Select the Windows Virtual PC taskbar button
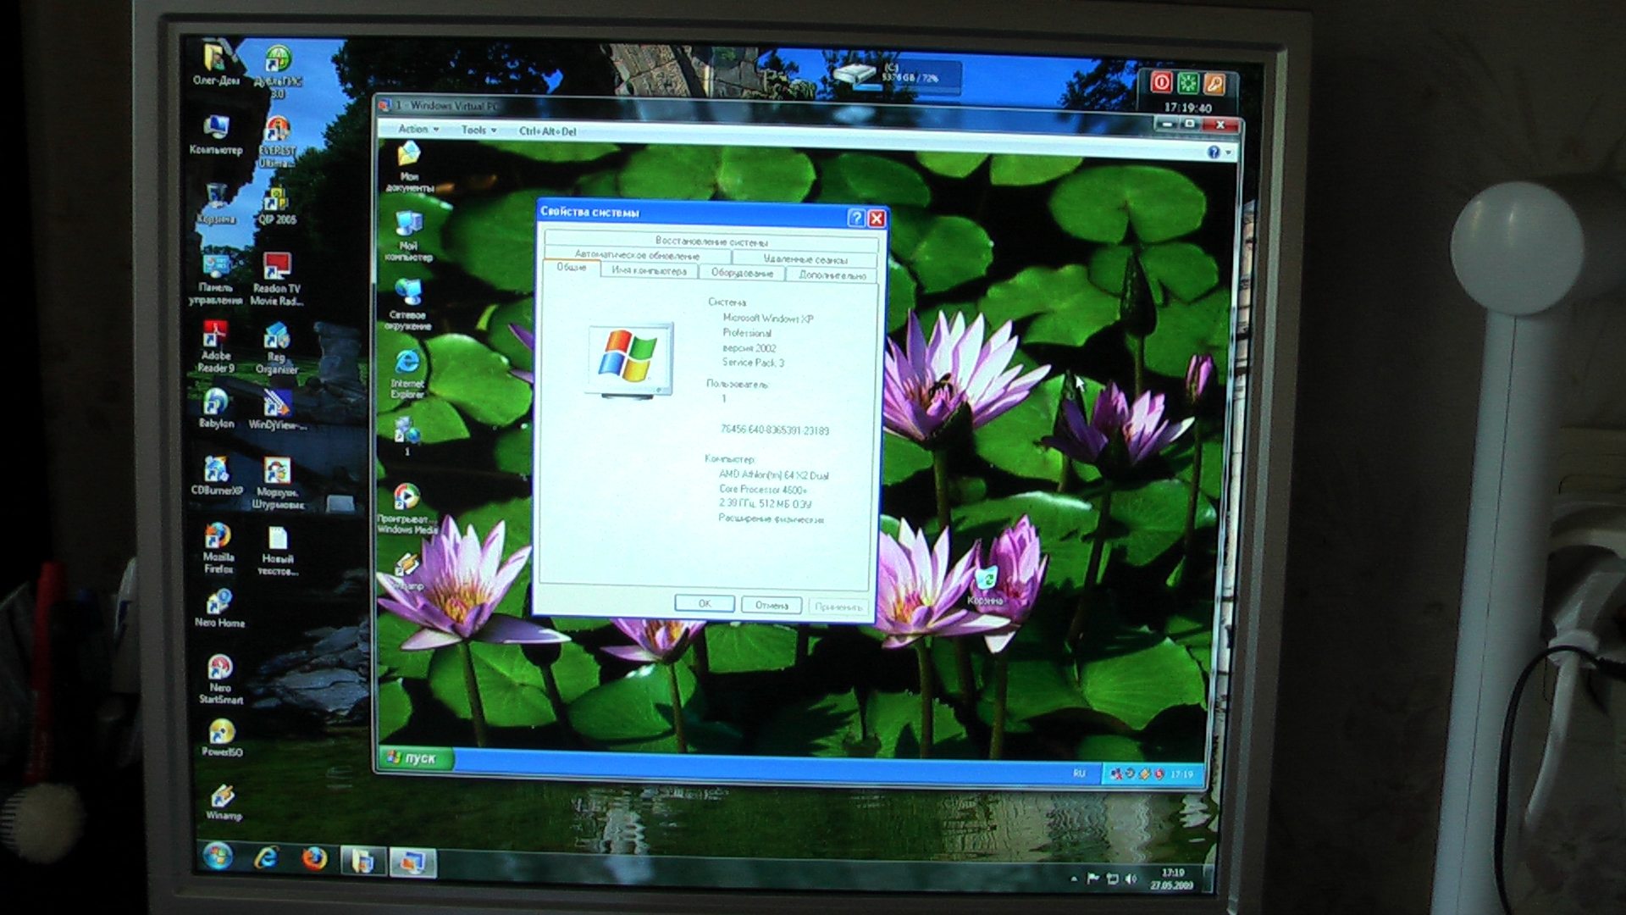The height and width of the screenshot is (915, 1626). point(412,862)
